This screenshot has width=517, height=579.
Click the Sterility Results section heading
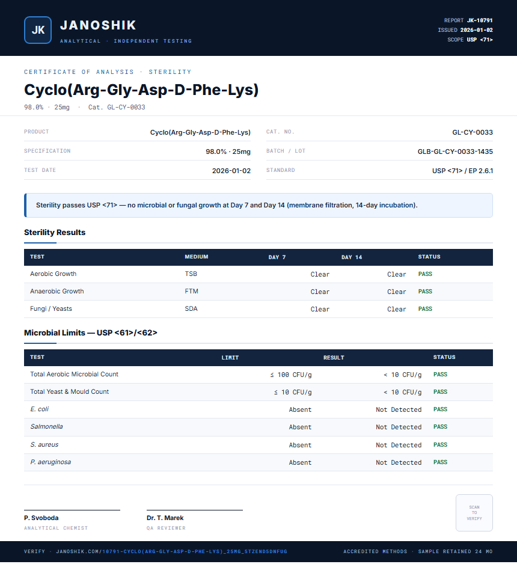tap(55, 232)
